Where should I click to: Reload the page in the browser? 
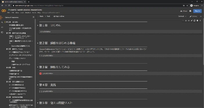[x=9, y=6]
